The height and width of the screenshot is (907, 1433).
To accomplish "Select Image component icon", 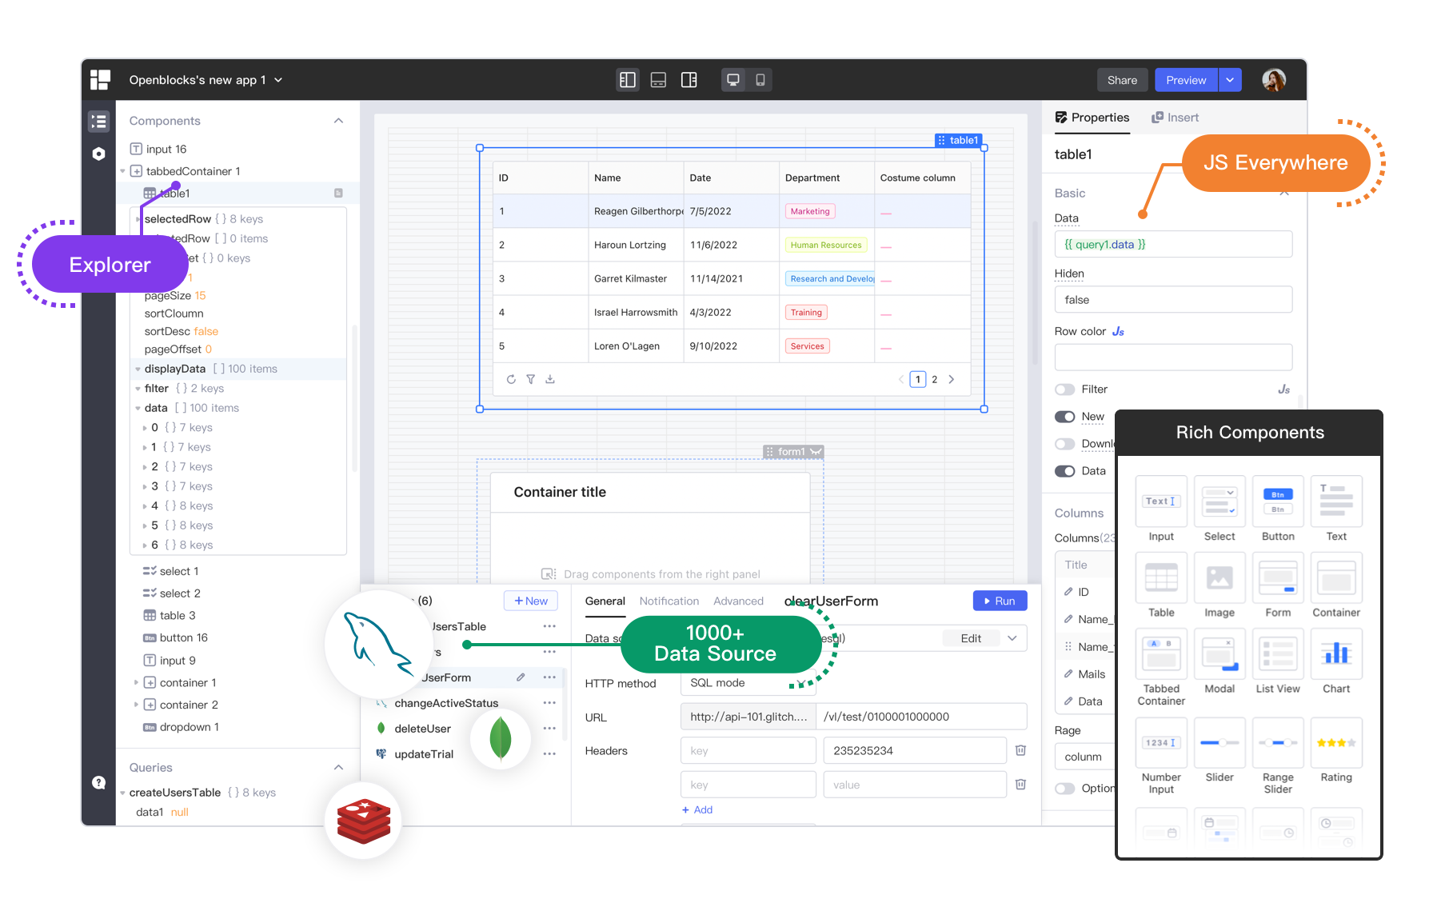I will click(x=1219, y=578).
